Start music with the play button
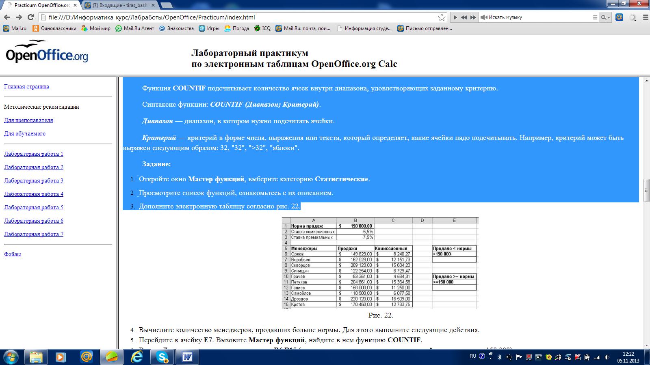 pyautogui.click(x=455, y=17)
